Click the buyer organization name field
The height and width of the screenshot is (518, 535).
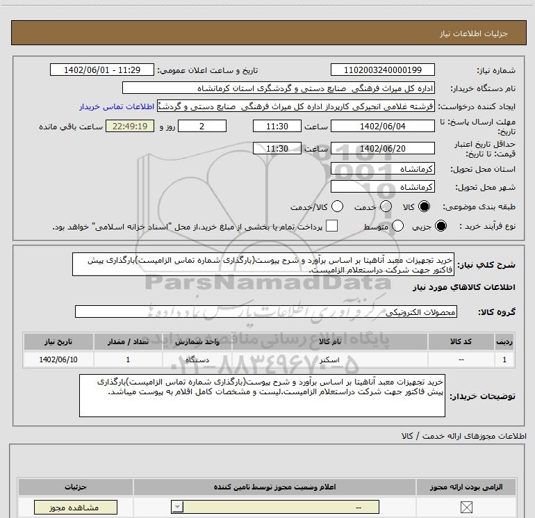click(279, 88)
